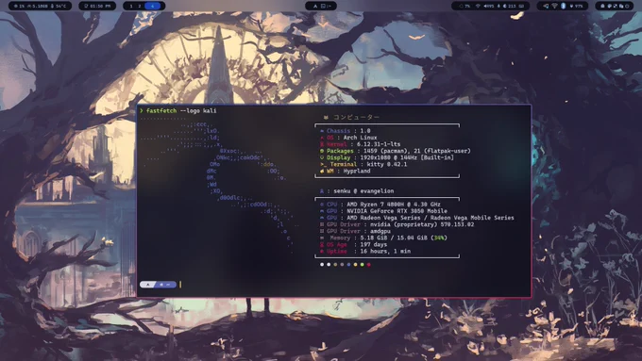Click the terminal shell prompt segment pill

(158, 285)
